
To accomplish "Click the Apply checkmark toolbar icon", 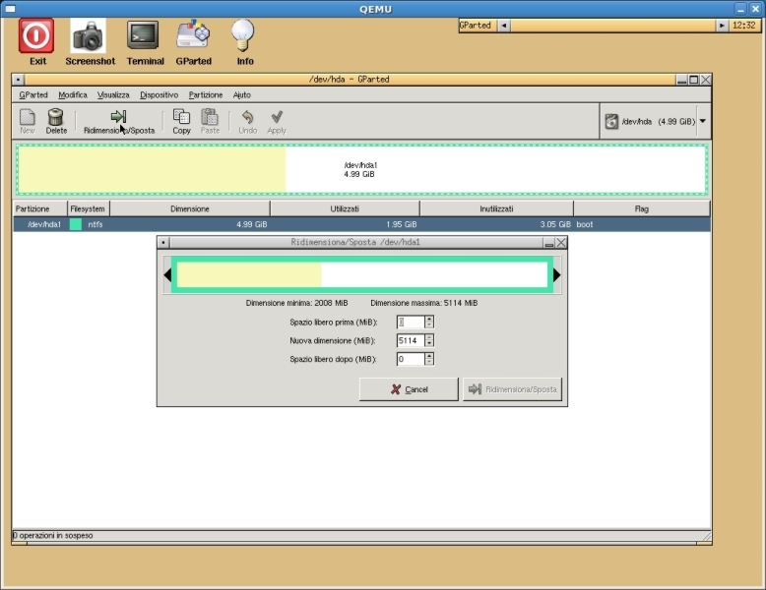I will click(277, 122).
